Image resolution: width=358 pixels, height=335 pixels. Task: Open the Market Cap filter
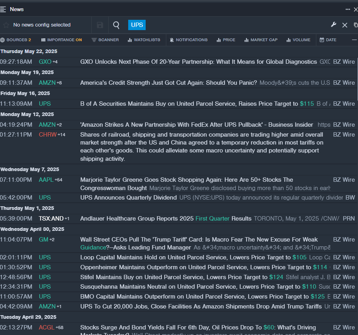pos(261,40)
